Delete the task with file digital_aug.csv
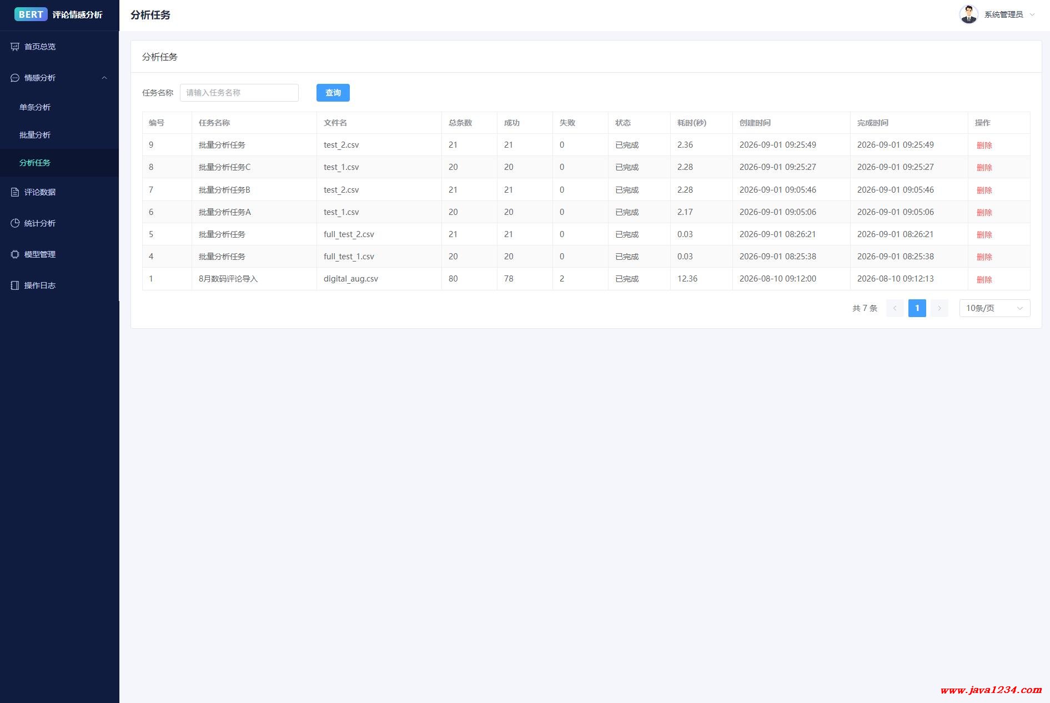 (x=984, y=279)
